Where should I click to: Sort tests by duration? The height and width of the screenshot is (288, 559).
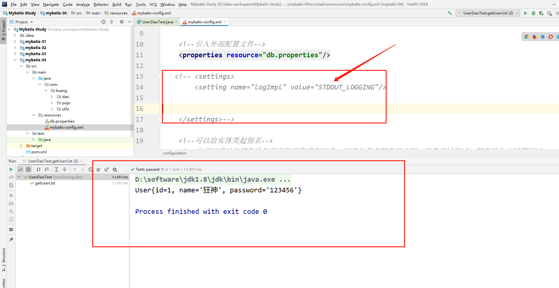(46, 169)
